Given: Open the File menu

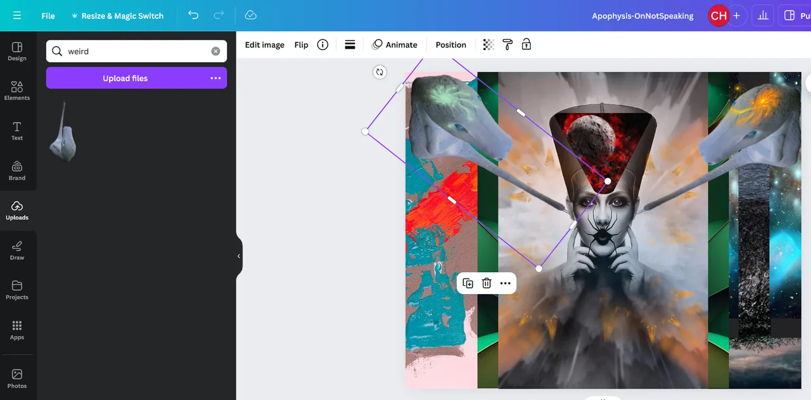Looking at the screenshot, I should 48,16.
